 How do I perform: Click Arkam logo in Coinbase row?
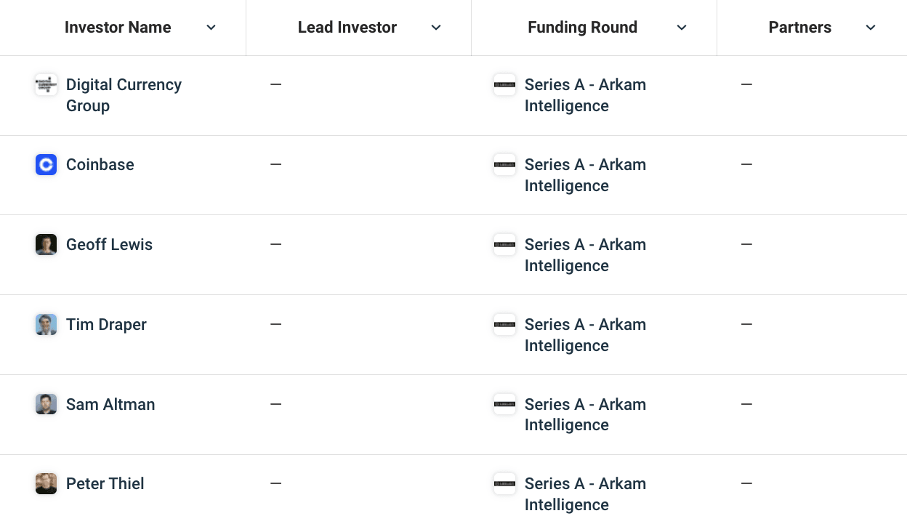coord(504,165)
